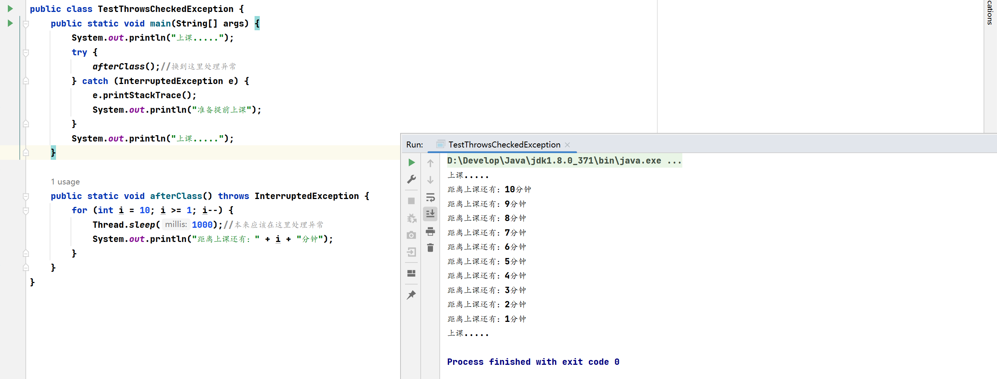The height and width of the screenshot is (379, 997).
Task: Dump threads with the camera icon
Action: coord(411,235)
